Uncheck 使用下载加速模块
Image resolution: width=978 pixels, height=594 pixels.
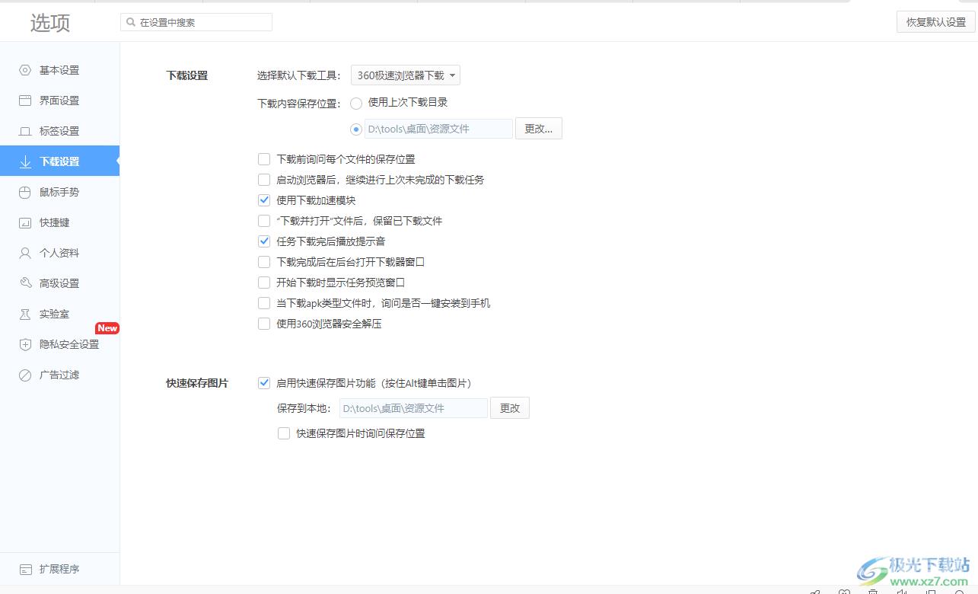pos(264,200)
